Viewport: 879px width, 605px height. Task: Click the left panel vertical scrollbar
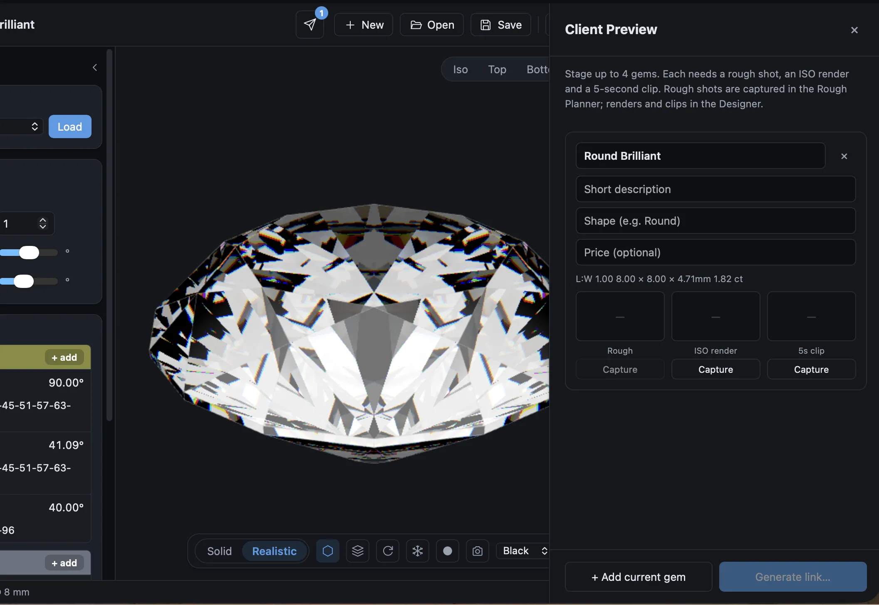click(109, 235)
